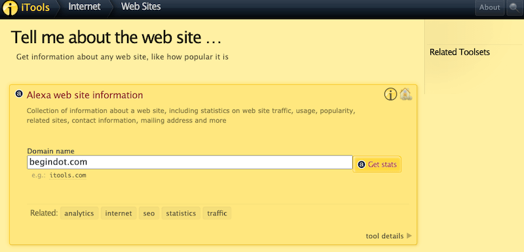Go to Web Sites breadcrumb
The image size is (524, 252).
click(141, 7)
